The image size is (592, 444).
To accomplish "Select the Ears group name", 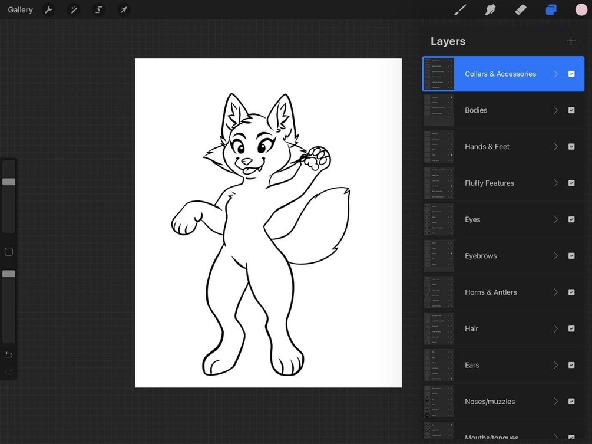I will (x=472, y=365).
